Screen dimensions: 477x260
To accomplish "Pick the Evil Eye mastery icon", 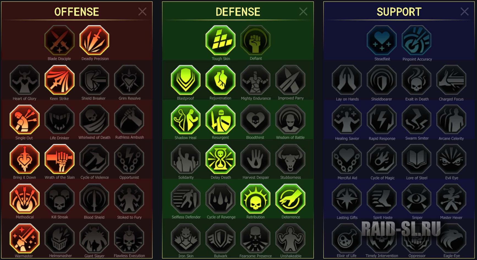I will (451, 159).
